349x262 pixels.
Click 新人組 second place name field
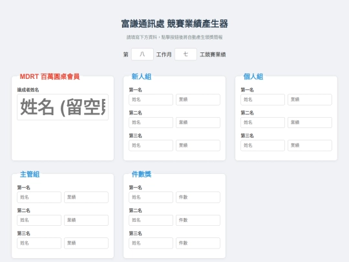151,122
